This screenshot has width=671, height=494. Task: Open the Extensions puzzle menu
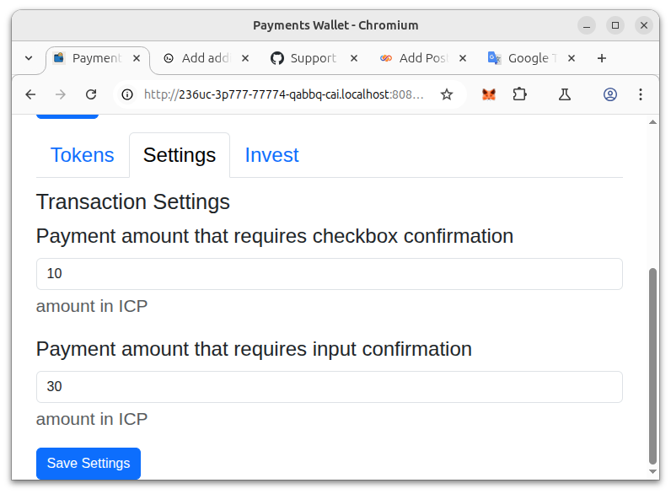tap(519, 94)
